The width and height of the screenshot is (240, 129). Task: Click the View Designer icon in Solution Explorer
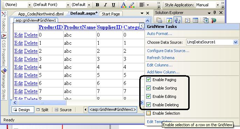click(x=196, y=20)
